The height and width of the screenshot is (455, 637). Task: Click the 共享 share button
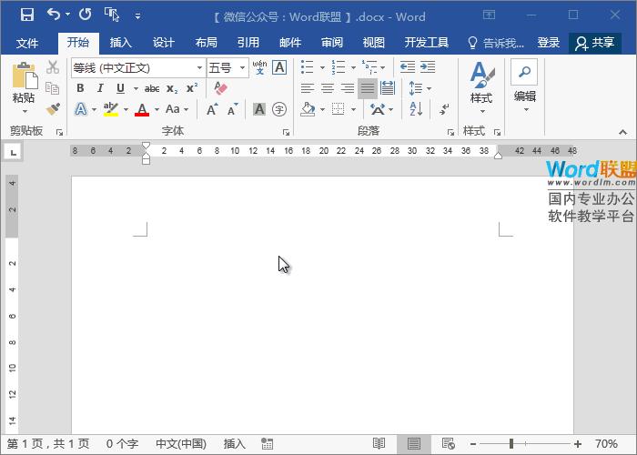point(595,43)
